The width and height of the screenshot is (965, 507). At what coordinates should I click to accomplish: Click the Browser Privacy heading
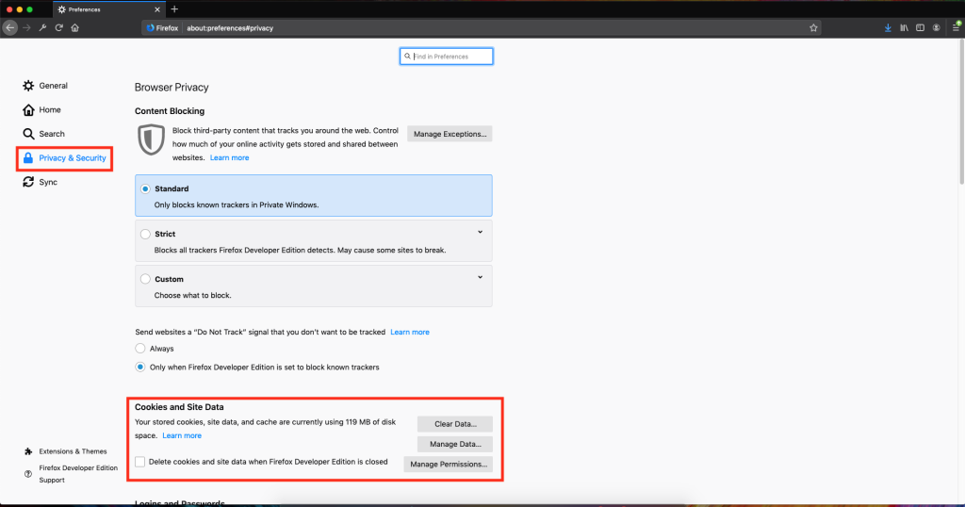(172, 88)
